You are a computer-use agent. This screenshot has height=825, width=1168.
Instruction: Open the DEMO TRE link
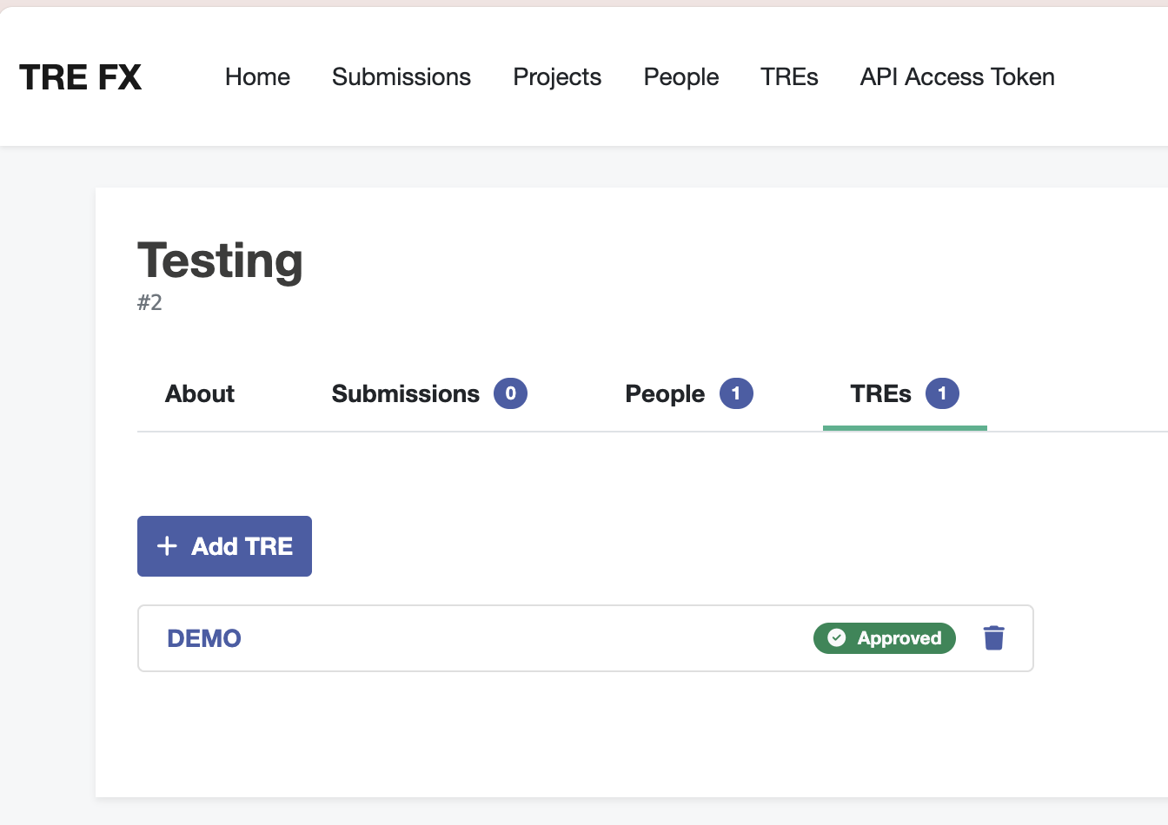[x=204, y=638]
